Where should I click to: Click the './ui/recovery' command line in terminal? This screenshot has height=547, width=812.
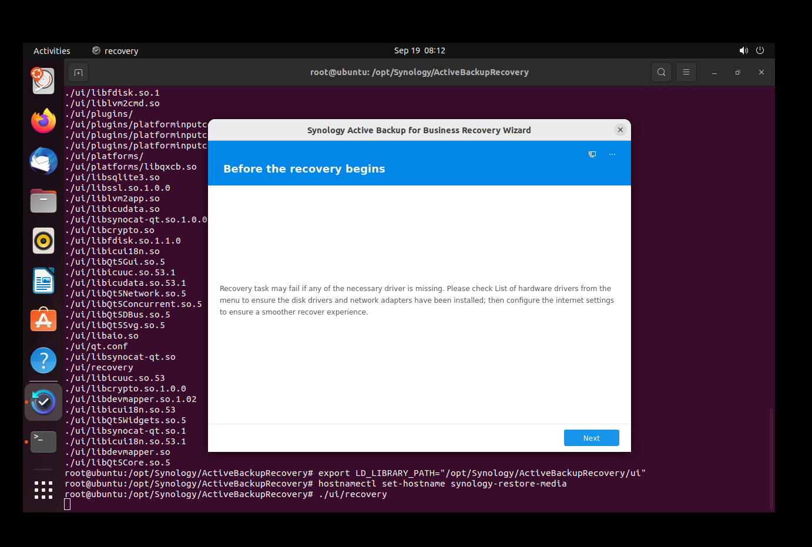coord(226,494)
